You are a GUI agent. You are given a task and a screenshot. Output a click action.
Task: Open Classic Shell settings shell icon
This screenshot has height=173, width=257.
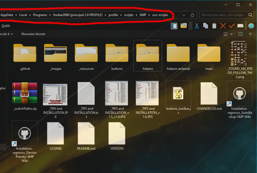pos(251,26)
